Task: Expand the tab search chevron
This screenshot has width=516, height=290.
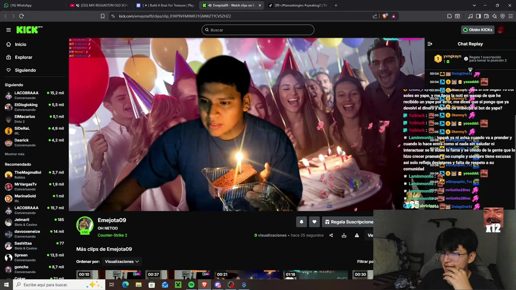Action: [x=474, y=5]
